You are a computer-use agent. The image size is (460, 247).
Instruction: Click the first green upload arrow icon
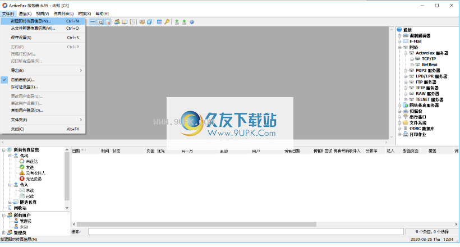click(x=177, y=22)
